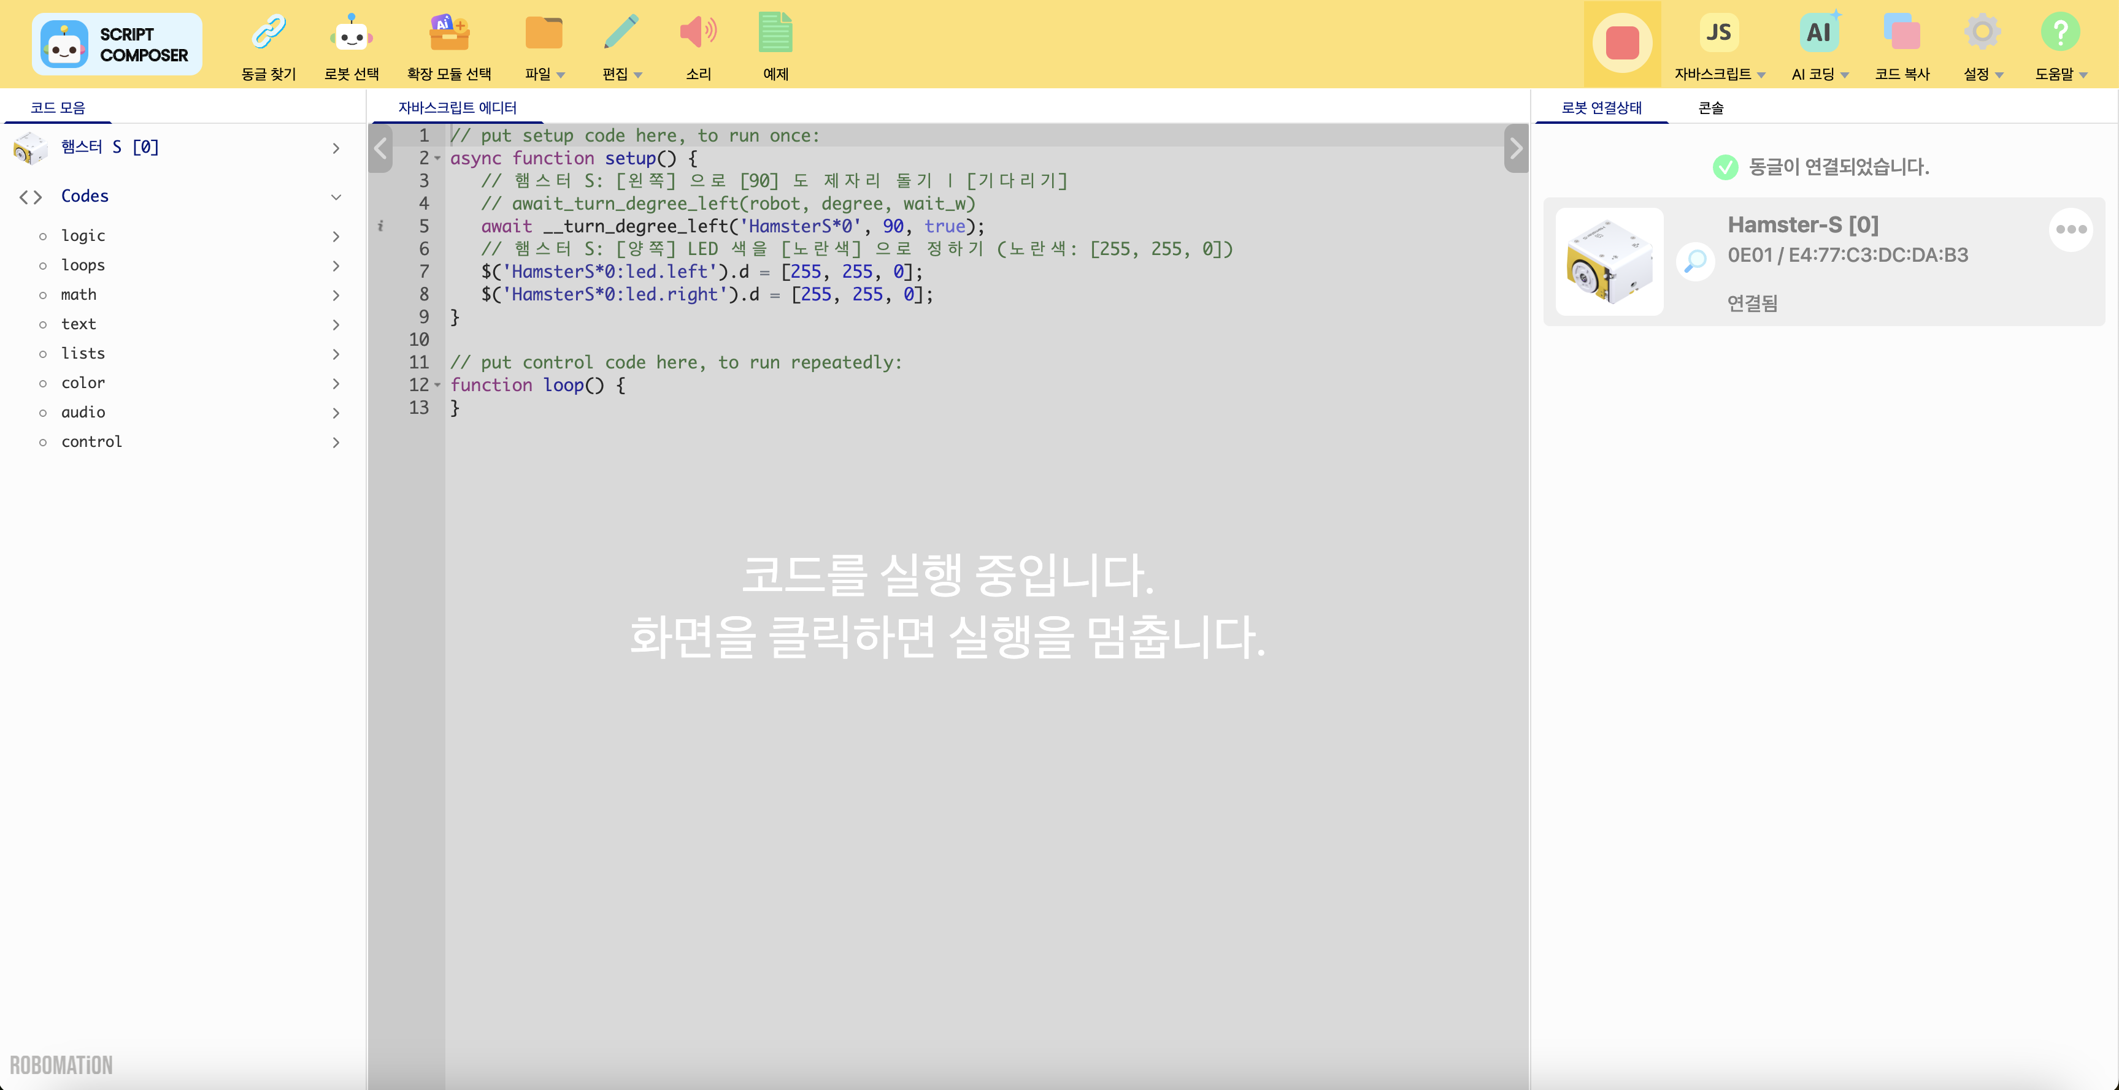Open the AI 코딩 dropdown

coord(1819,74)
